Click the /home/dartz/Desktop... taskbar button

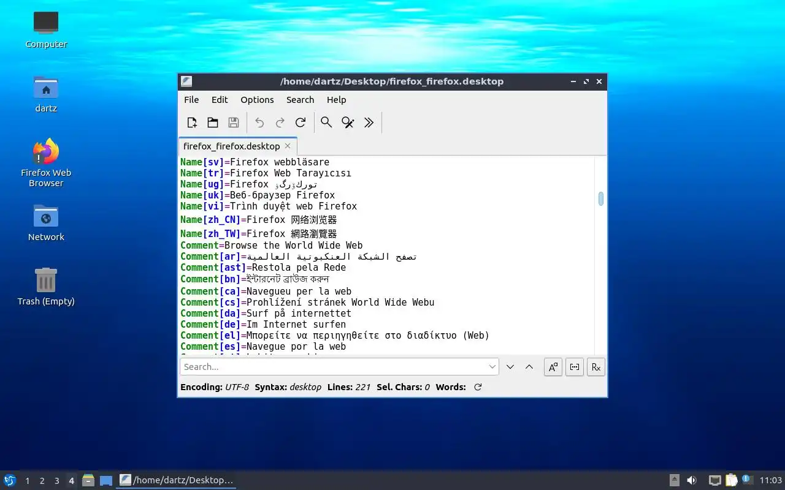176,480
